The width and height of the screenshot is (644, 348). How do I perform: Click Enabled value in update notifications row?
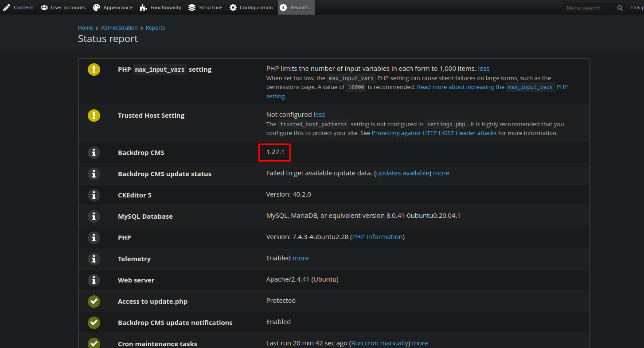(x=278, y=322)
